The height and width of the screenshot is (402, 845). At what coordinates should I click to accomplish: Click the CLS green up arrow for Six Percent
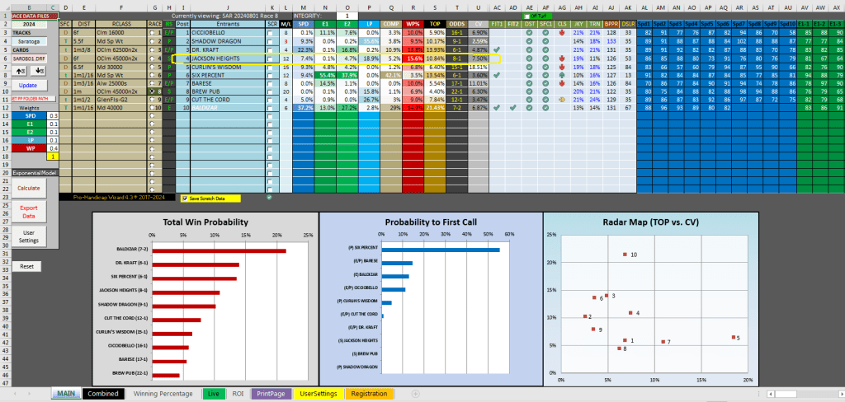561,75
